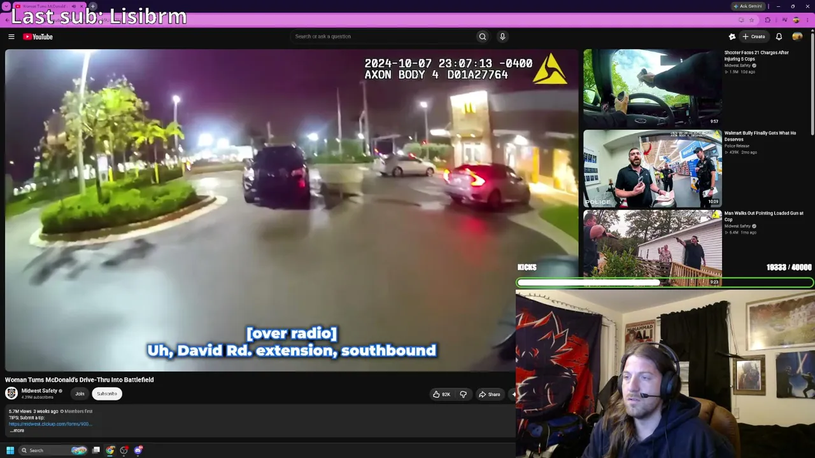Viewport: 815px width, 458px height.
Task: Open the account avatar menu
Action: click(797, 37)
